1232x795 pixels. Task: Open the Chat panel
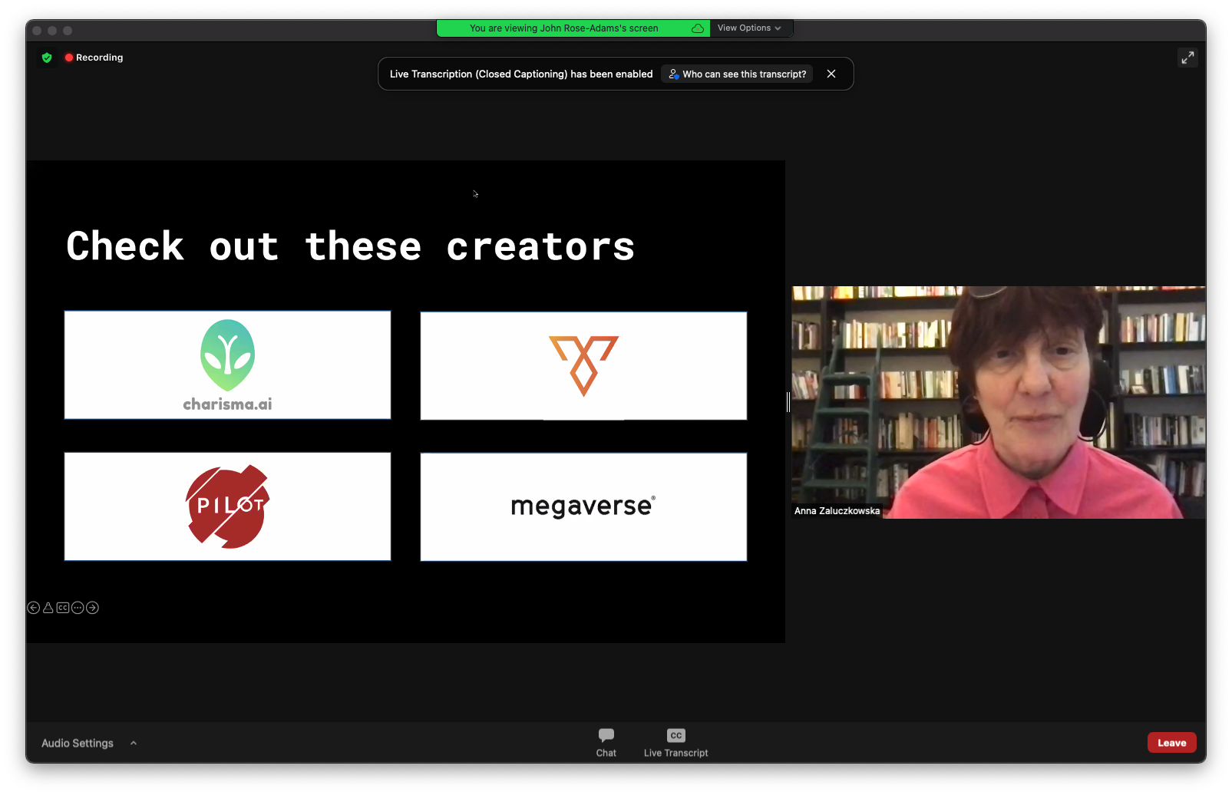pyautogui.click(x=606, y=743)
